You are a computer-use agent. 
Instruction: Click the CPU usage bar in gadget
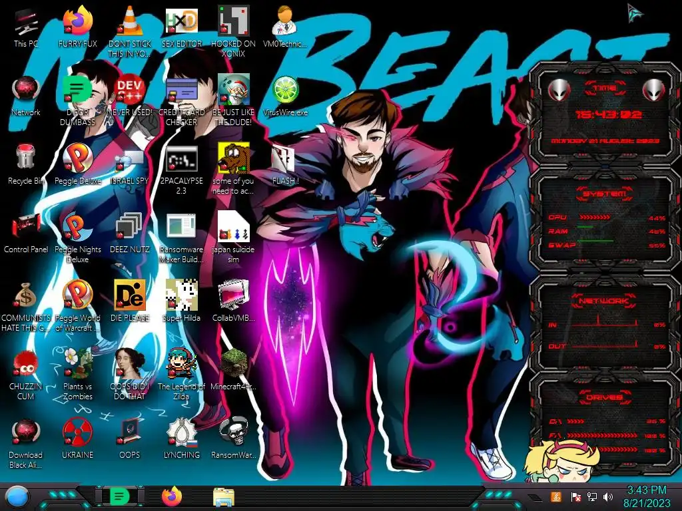pyautogui.click(x=594, y=218)
